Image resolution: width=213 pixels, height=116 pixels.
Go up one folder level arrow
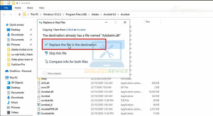[19, 14]
